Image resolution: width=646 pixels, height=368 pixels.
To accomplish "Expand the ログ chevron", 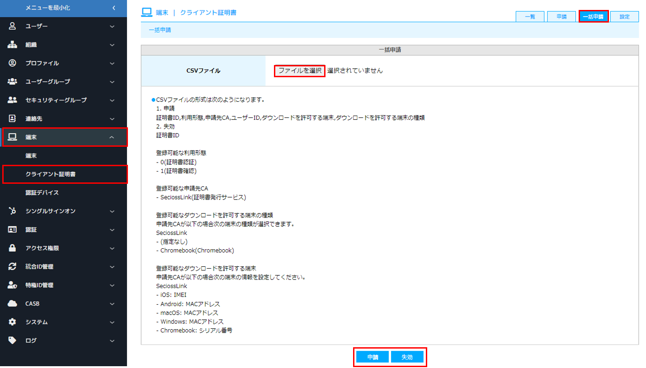I will click(x=112, y=341).
